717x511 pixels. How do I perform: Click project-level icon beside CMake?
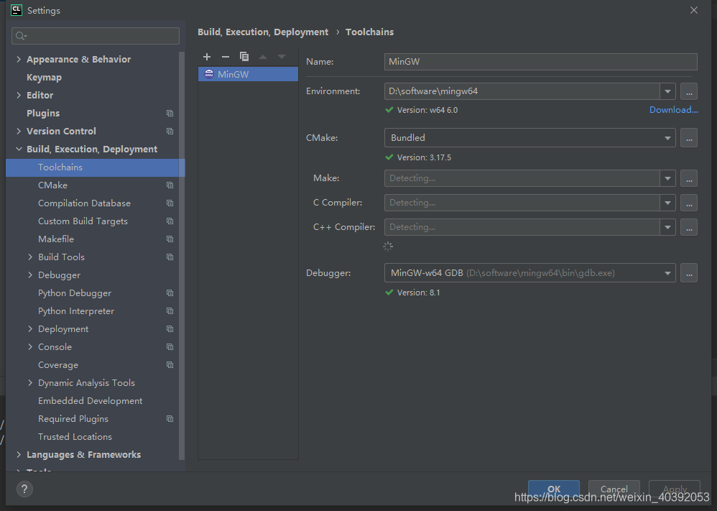coord(170,185)
